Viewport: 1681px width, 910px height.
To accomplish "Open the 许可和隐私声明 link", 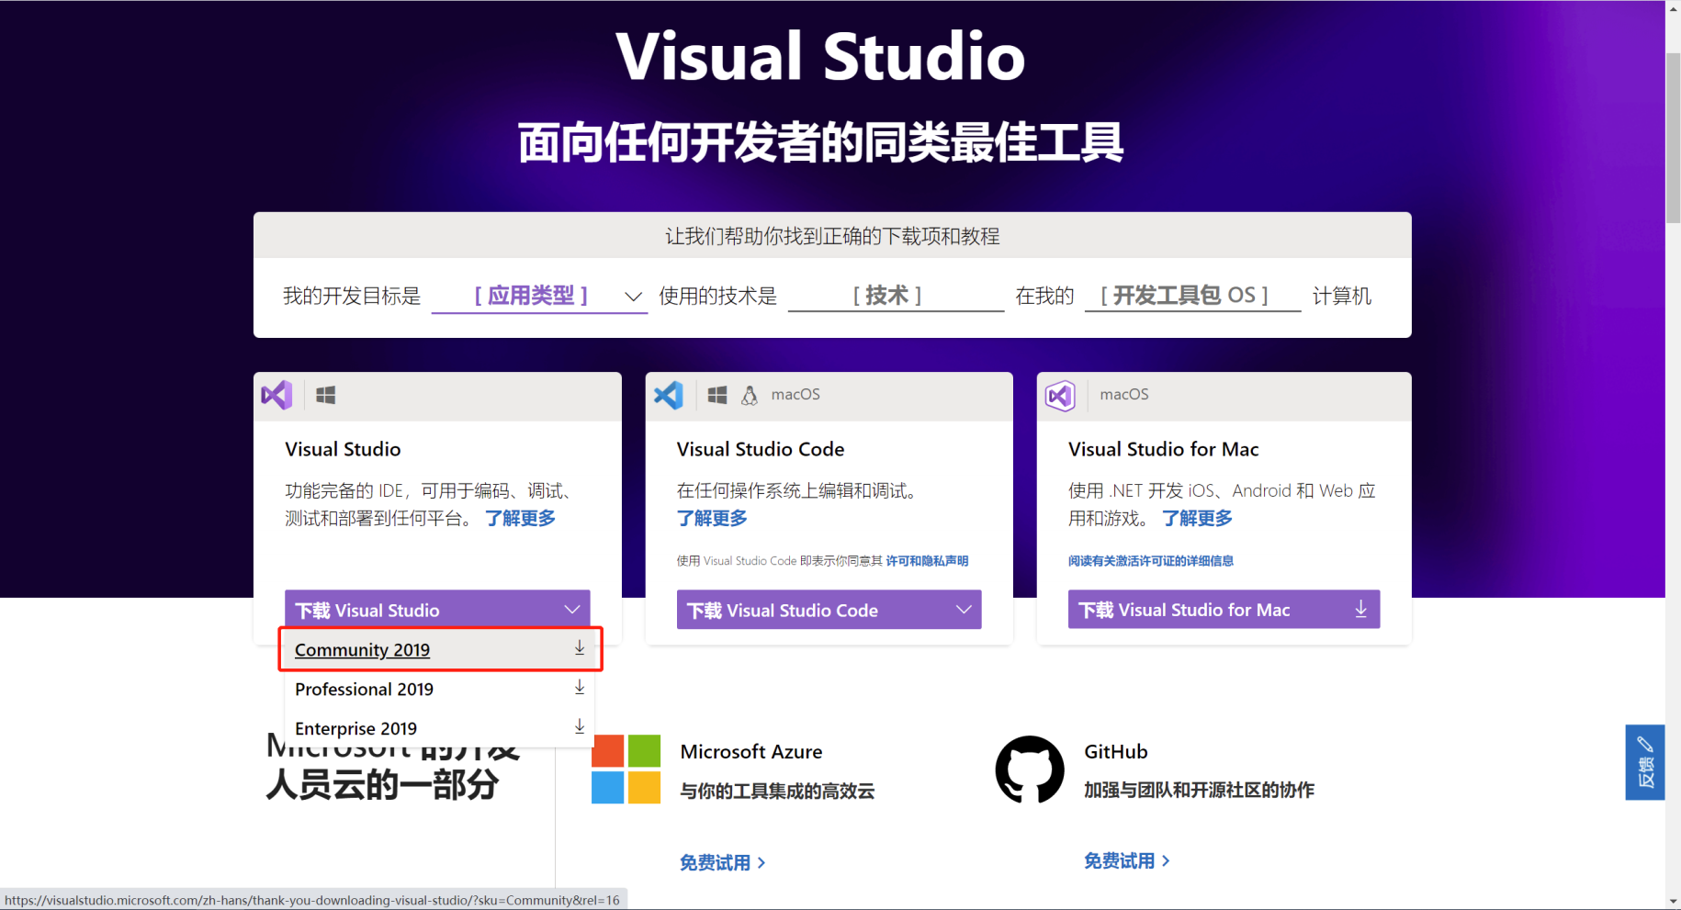I will [x=927, y=561].
